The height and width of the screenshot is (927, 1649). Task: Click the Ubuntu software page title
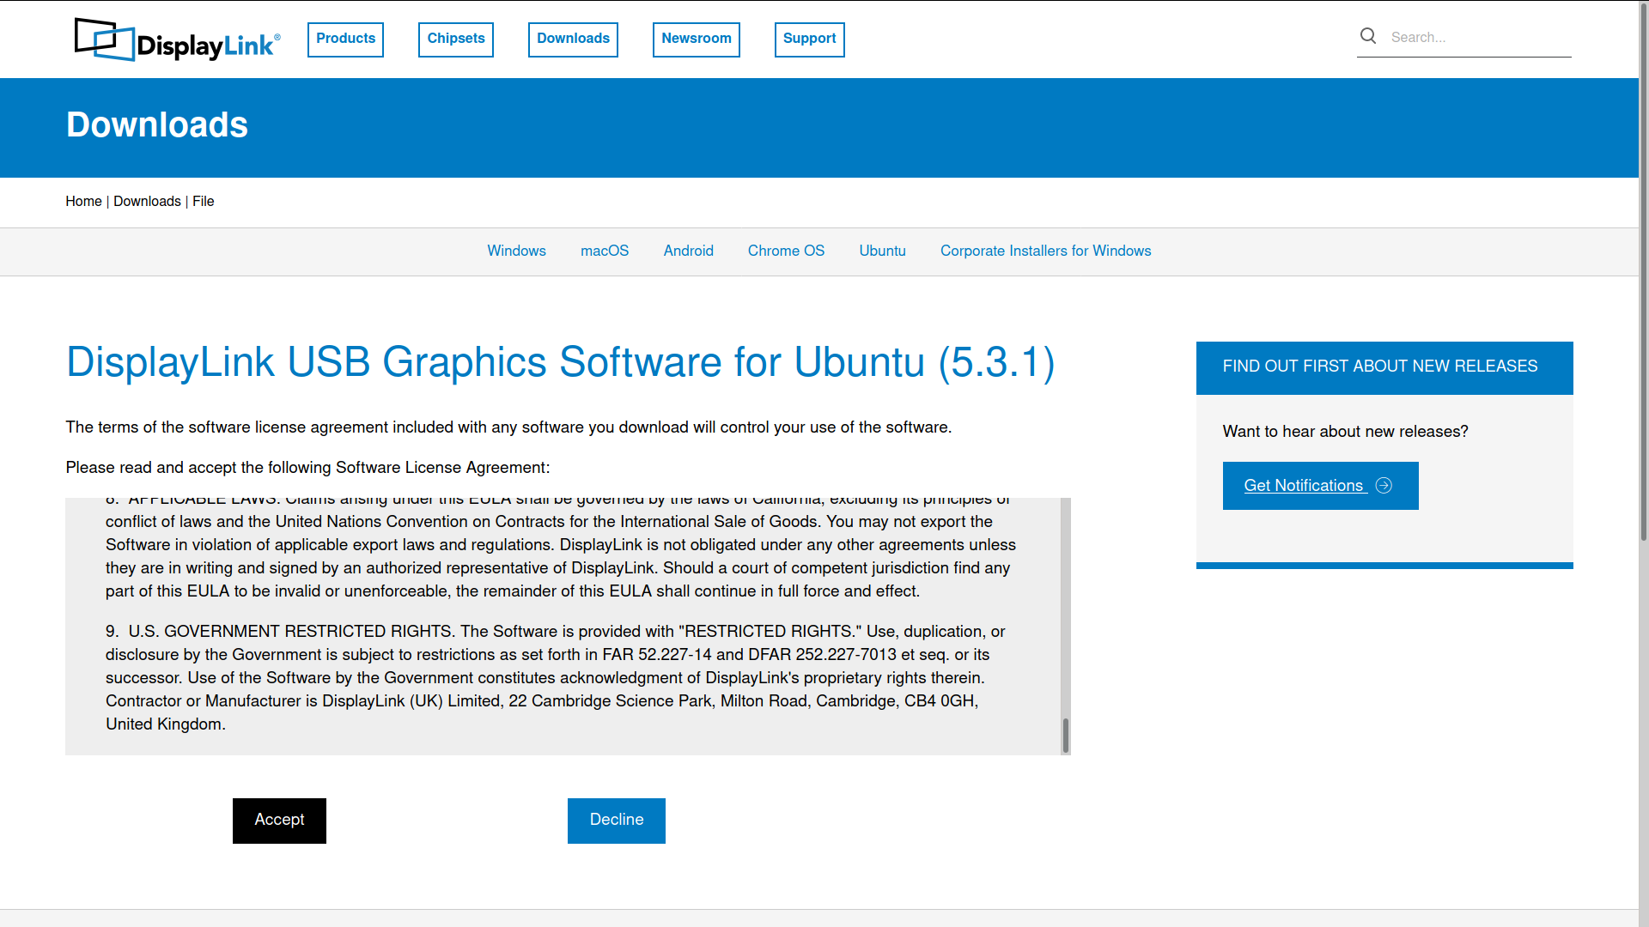pos(560,362)
